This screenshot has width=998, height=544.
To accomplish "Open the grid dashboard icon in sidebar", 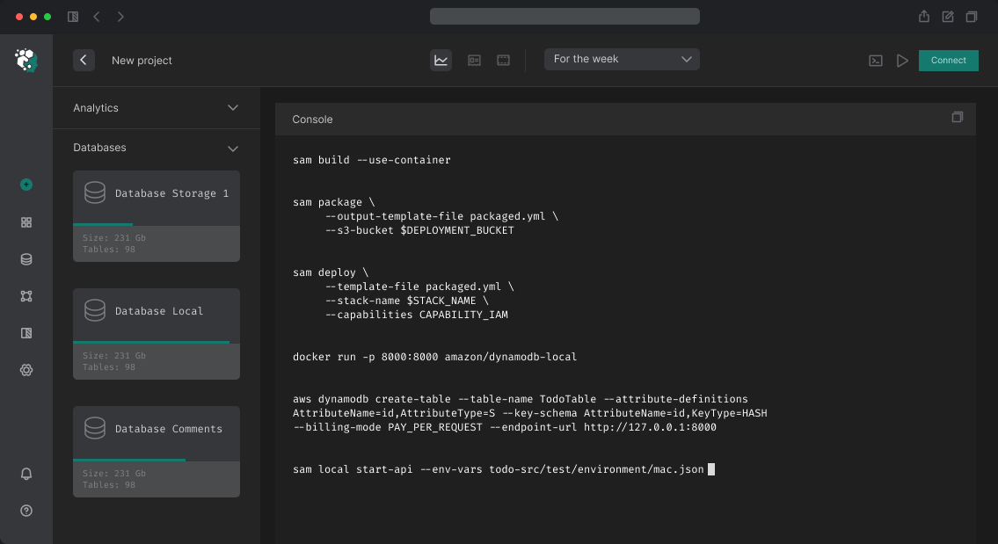I will coord(26,222).
